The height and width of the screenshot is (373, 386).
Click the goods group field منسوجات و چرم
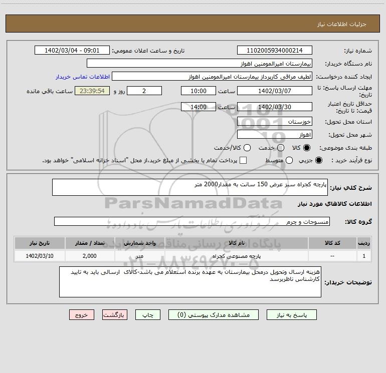tap(192, 221)
